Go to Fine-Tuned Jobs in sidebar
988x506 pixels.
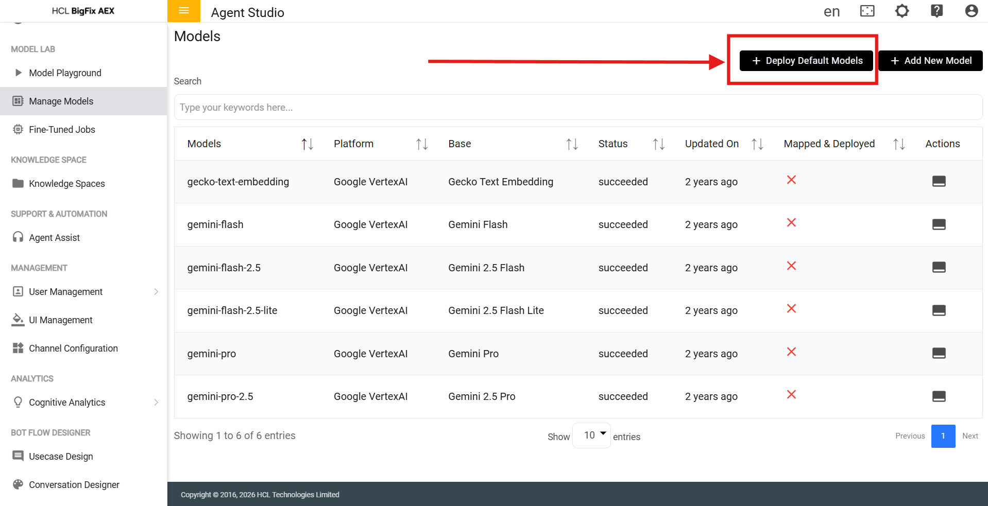pos(62,130)
